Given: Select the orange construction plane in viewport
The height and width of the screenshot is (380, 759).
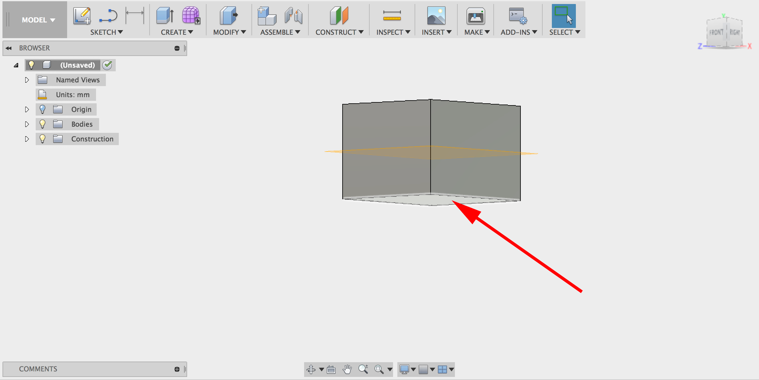Looking at the screenshot, I should 431,152.
